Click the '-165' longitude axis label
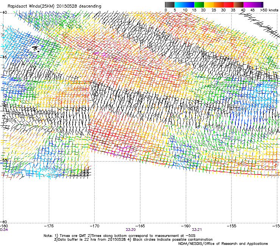This screenshot has width=280, height=246. 140,226
